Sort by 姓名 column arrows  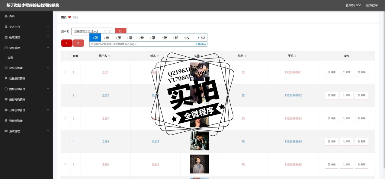point(158,56)
